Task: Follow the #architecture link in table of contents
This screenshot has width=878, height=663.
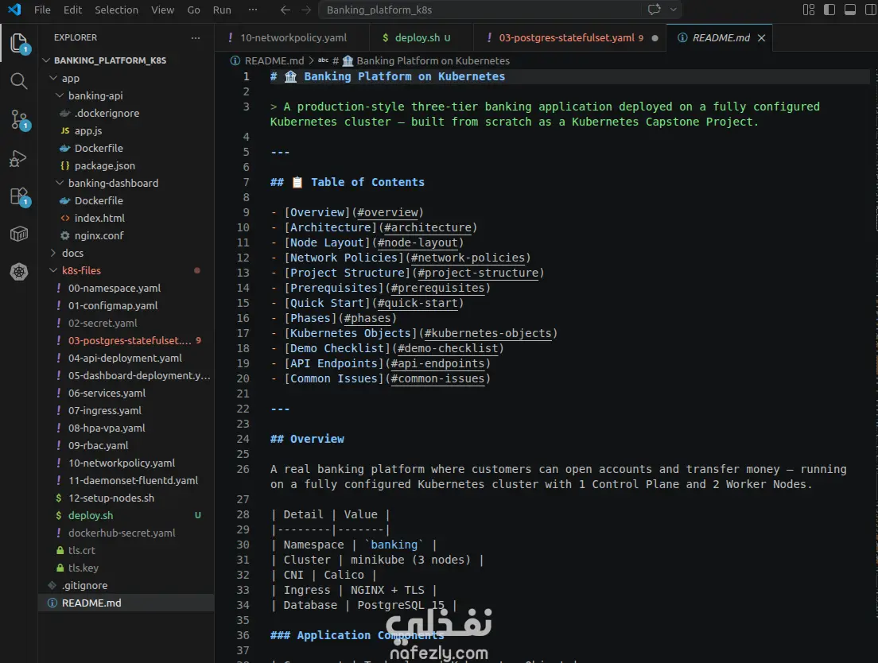Action: click(428, 227)
